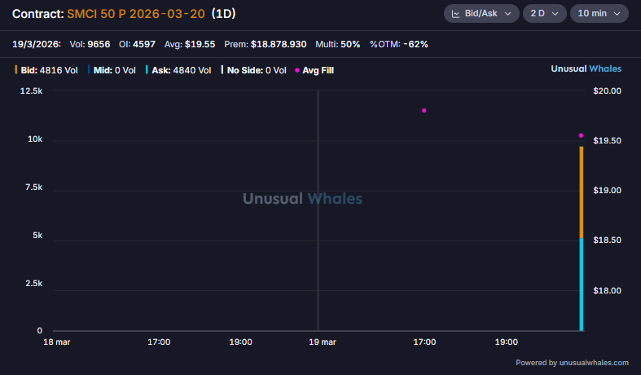Open the 10 min interval dropdown
The height and width of the screenshot is (375, 641).
(599, 14)
